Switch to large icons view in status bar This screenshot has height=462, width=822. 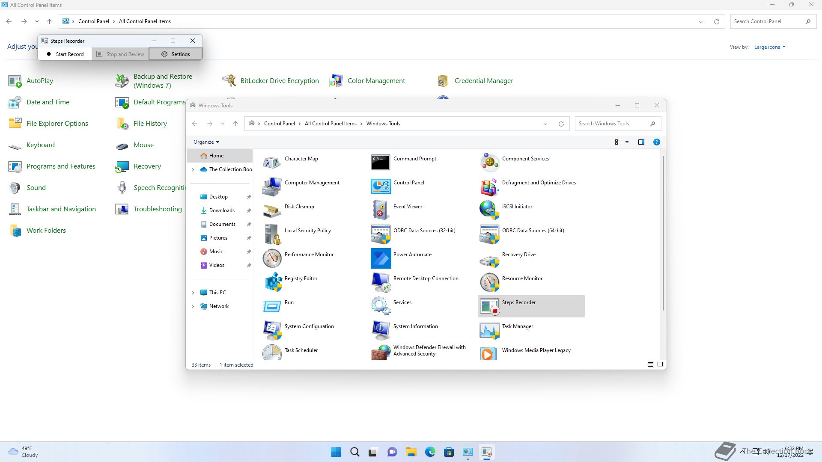(x=660, y=364)
